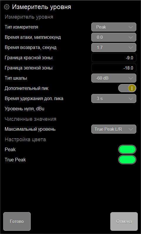Open the Время возврата 1.7 dropdown
This screenshot has height=234, width=141.
pos(114,48)
